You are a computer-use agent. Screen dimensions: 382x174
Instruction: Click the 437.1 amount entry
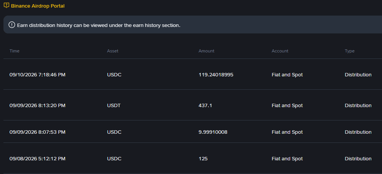(x=205, y=106)
